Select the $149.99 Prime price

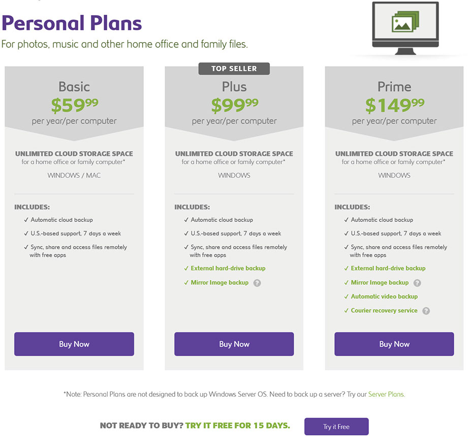pos(394,105)
